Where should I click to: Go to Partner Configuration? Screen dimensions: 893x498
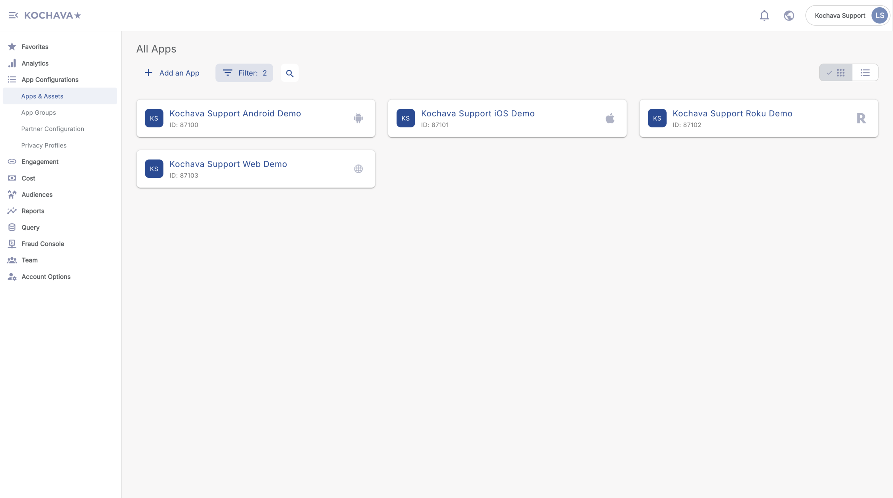[52, 129]
